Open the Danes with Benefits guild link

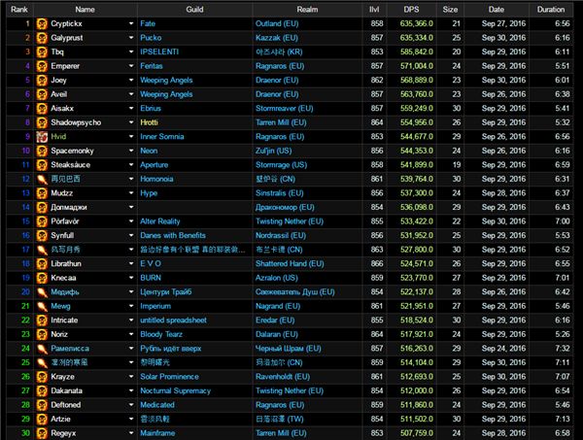[173, 235]
